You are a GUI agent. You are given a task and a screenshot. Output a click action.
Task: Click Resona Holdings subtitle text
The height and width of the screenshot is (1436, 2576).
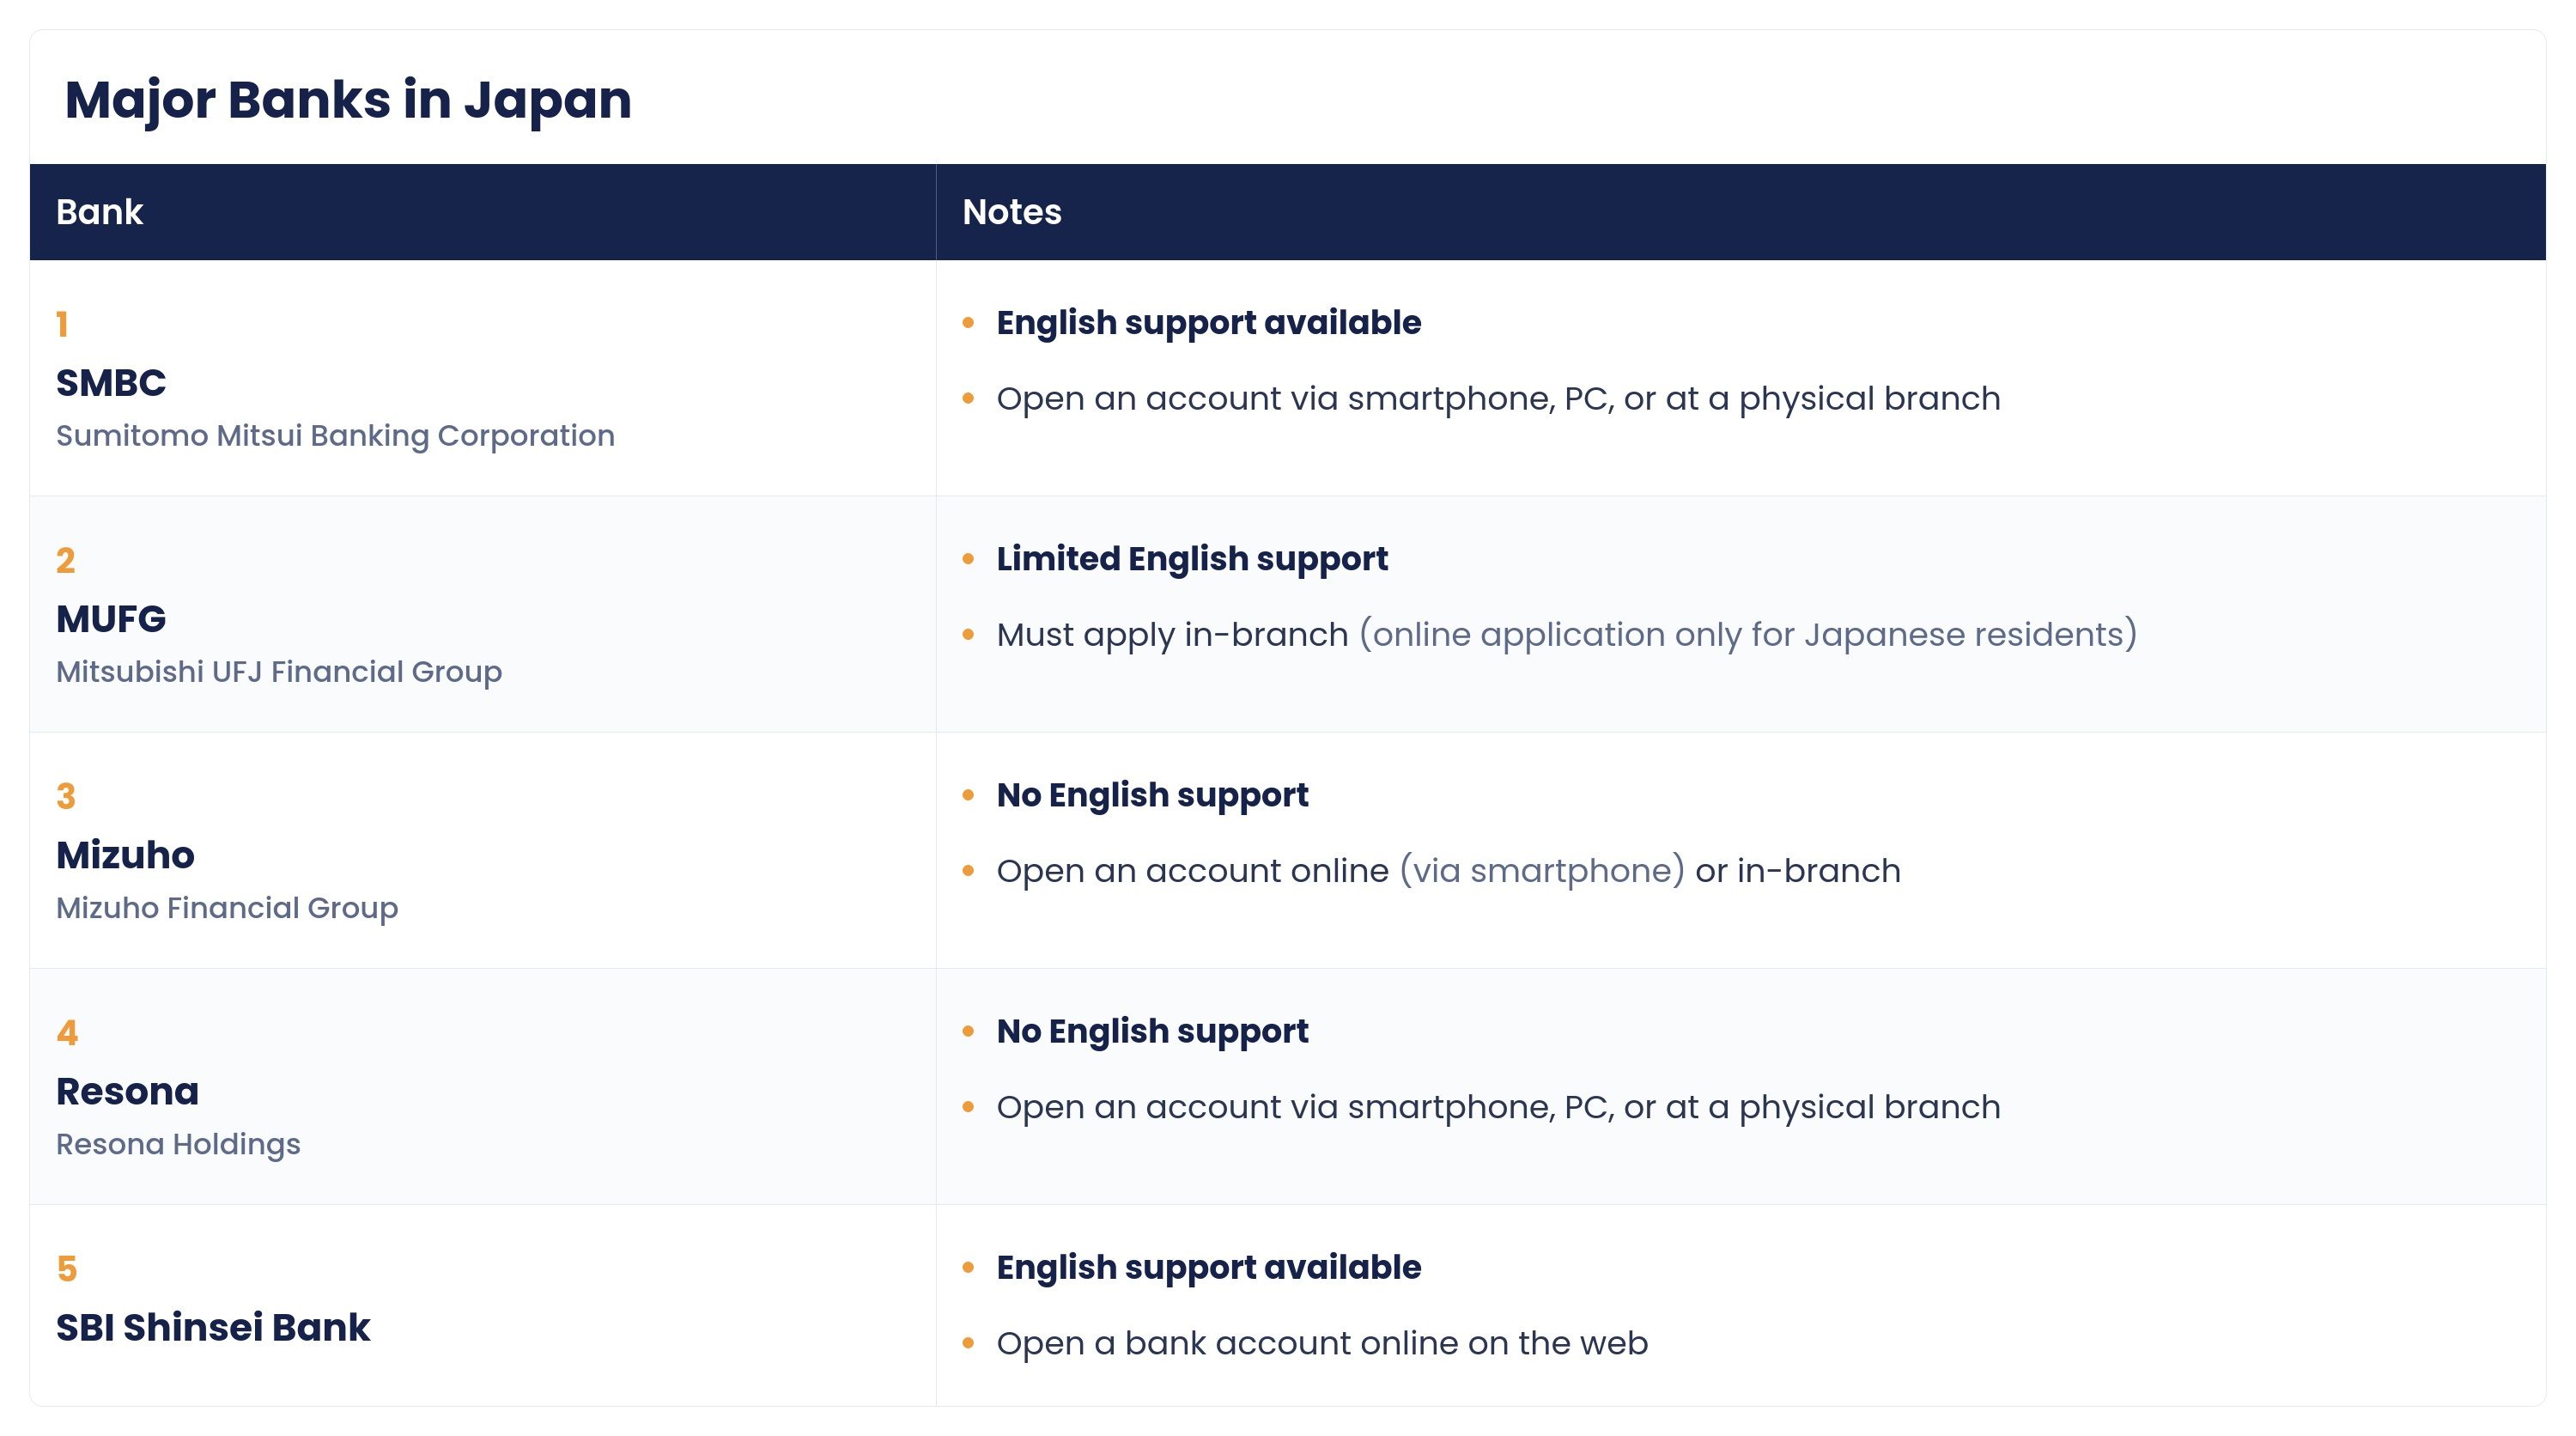(x=178, y=1144)
